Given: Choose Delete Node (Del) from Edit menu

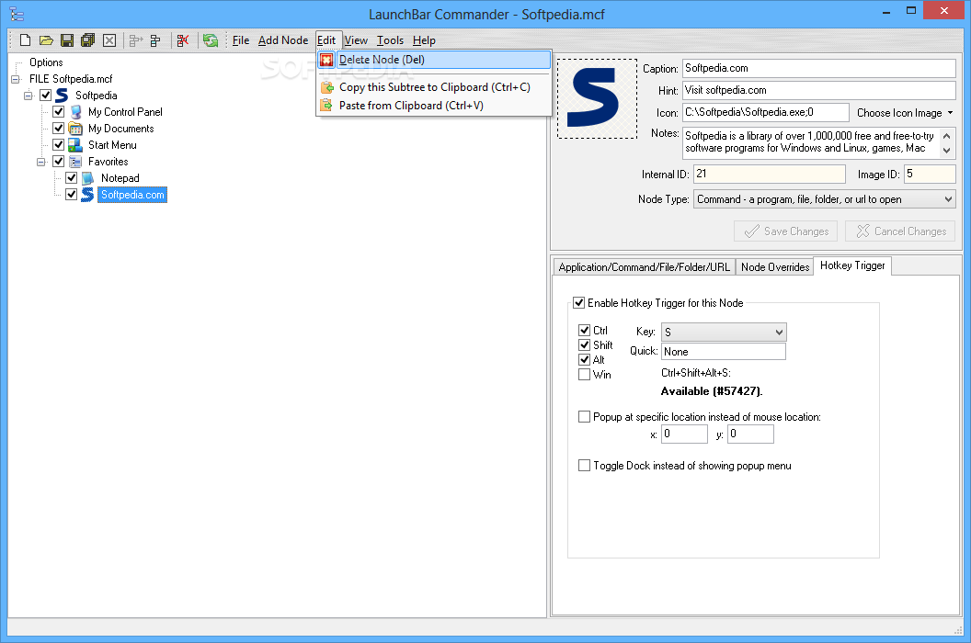Looking at the screenshot, I should point(433,60).
